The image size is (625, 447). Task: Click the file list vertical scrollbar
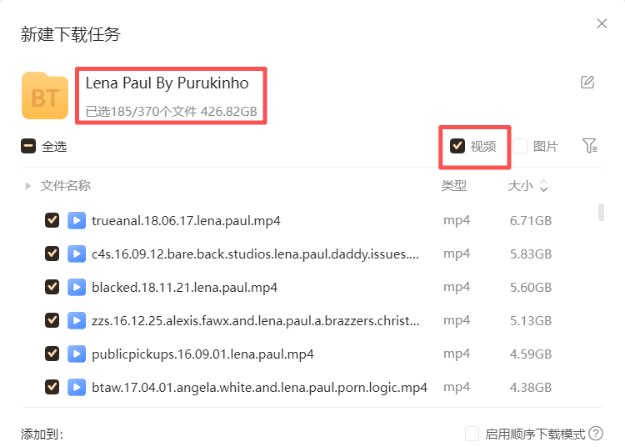coord(601,212)
